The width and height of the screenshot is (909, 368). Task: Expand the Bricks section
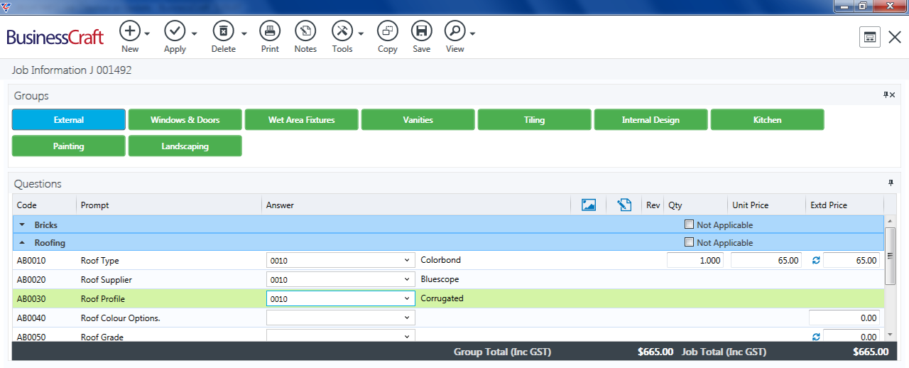tap(22, 225)
